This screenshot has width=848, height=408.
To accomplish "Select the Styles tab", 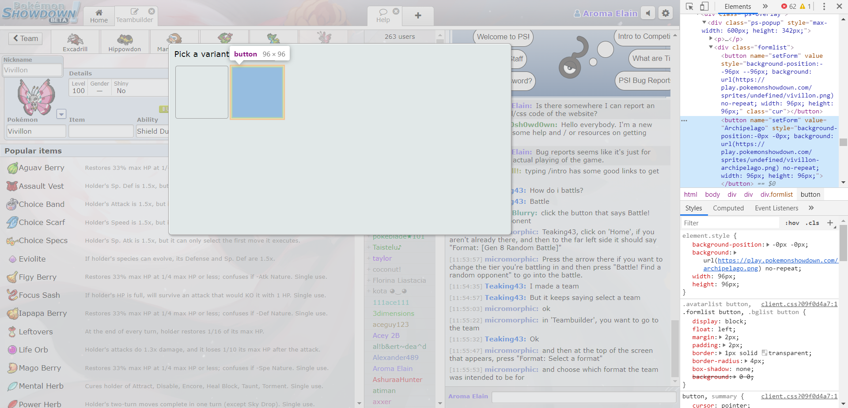I will [x=693, y=208].
